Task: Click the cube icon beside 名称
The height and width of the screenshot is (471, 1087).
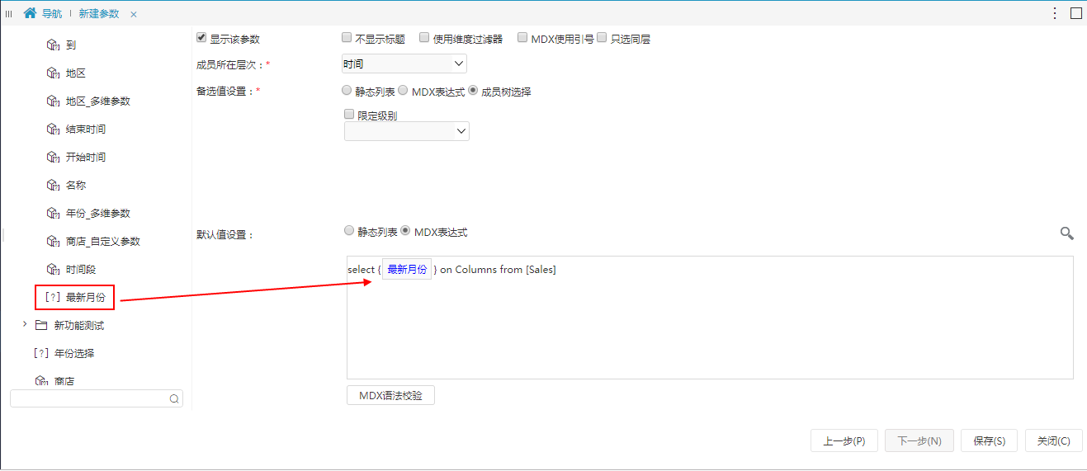Action: pos(53,186)
